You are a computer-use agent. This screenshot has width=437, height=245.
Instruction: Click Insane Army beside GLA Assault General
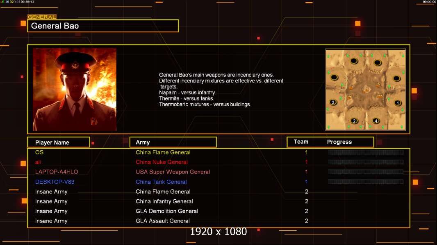51,221
